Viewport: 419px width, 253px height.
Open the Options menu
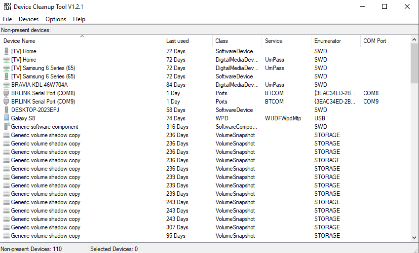pos(56,19)
